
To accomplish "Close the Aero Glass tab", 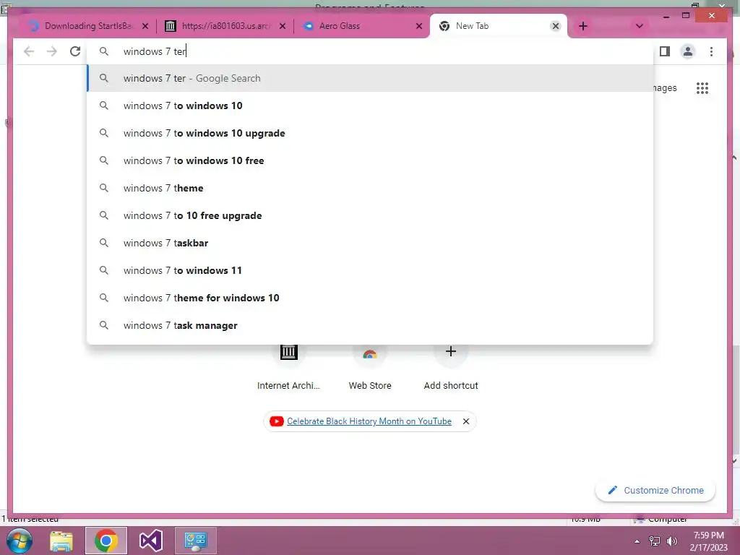I will tap(418, 26).
